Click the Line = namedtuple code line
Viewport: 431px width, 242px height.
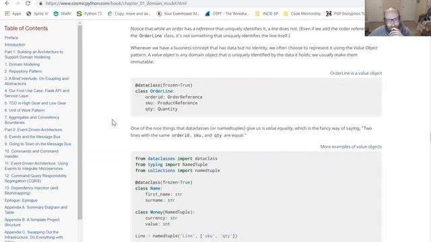(186, 236)
